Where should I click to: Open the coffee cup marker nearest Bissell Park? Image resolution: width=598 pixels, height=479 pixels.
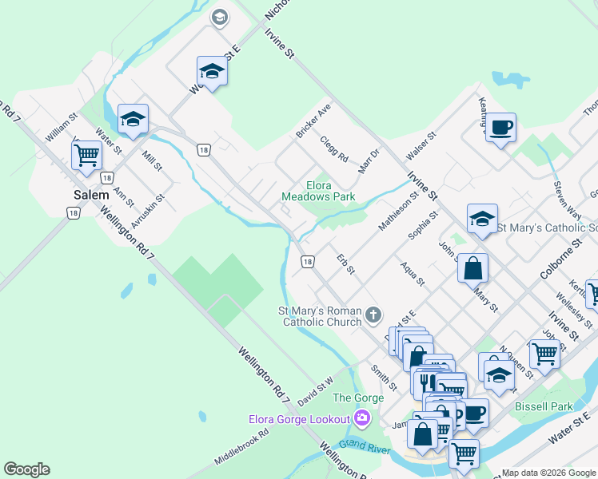coord(474,414)
